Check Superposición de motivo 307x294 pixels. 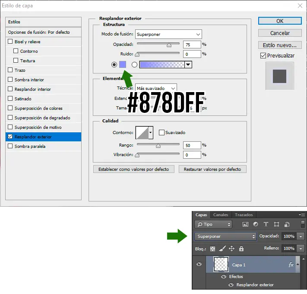[x=10, y=127]
